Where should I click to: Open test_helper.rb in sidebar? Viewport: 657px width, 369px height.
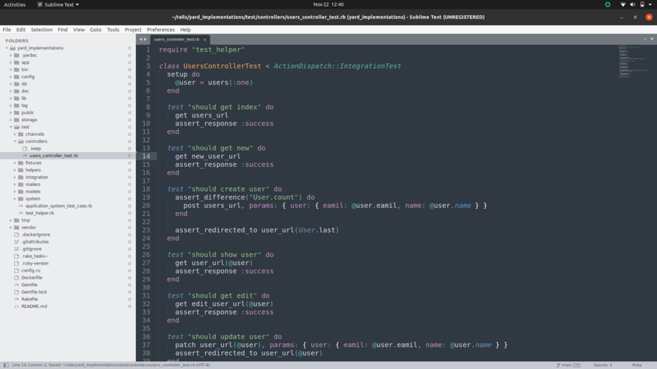[39, 213]
